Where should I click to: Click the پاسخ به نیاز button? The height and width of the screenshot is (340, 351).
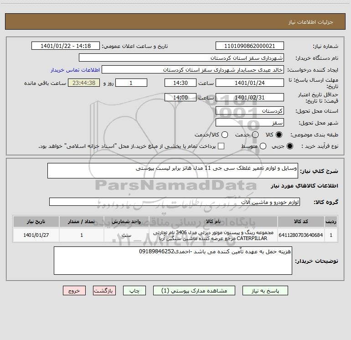click(265, 291)
